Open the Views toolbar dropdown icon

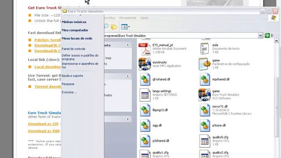click(125, 27)
